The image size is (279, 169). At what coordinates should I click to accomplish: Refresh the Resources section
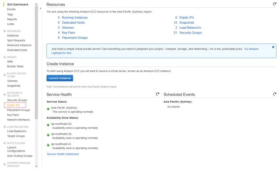(x=275, y=4)
